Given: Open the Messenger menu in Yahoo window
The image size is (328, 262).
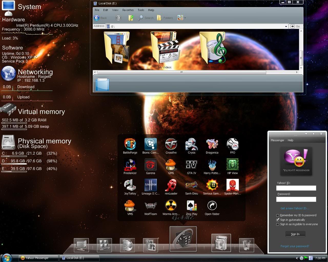Looking at the screenshot, I should [x=278, y=140].
